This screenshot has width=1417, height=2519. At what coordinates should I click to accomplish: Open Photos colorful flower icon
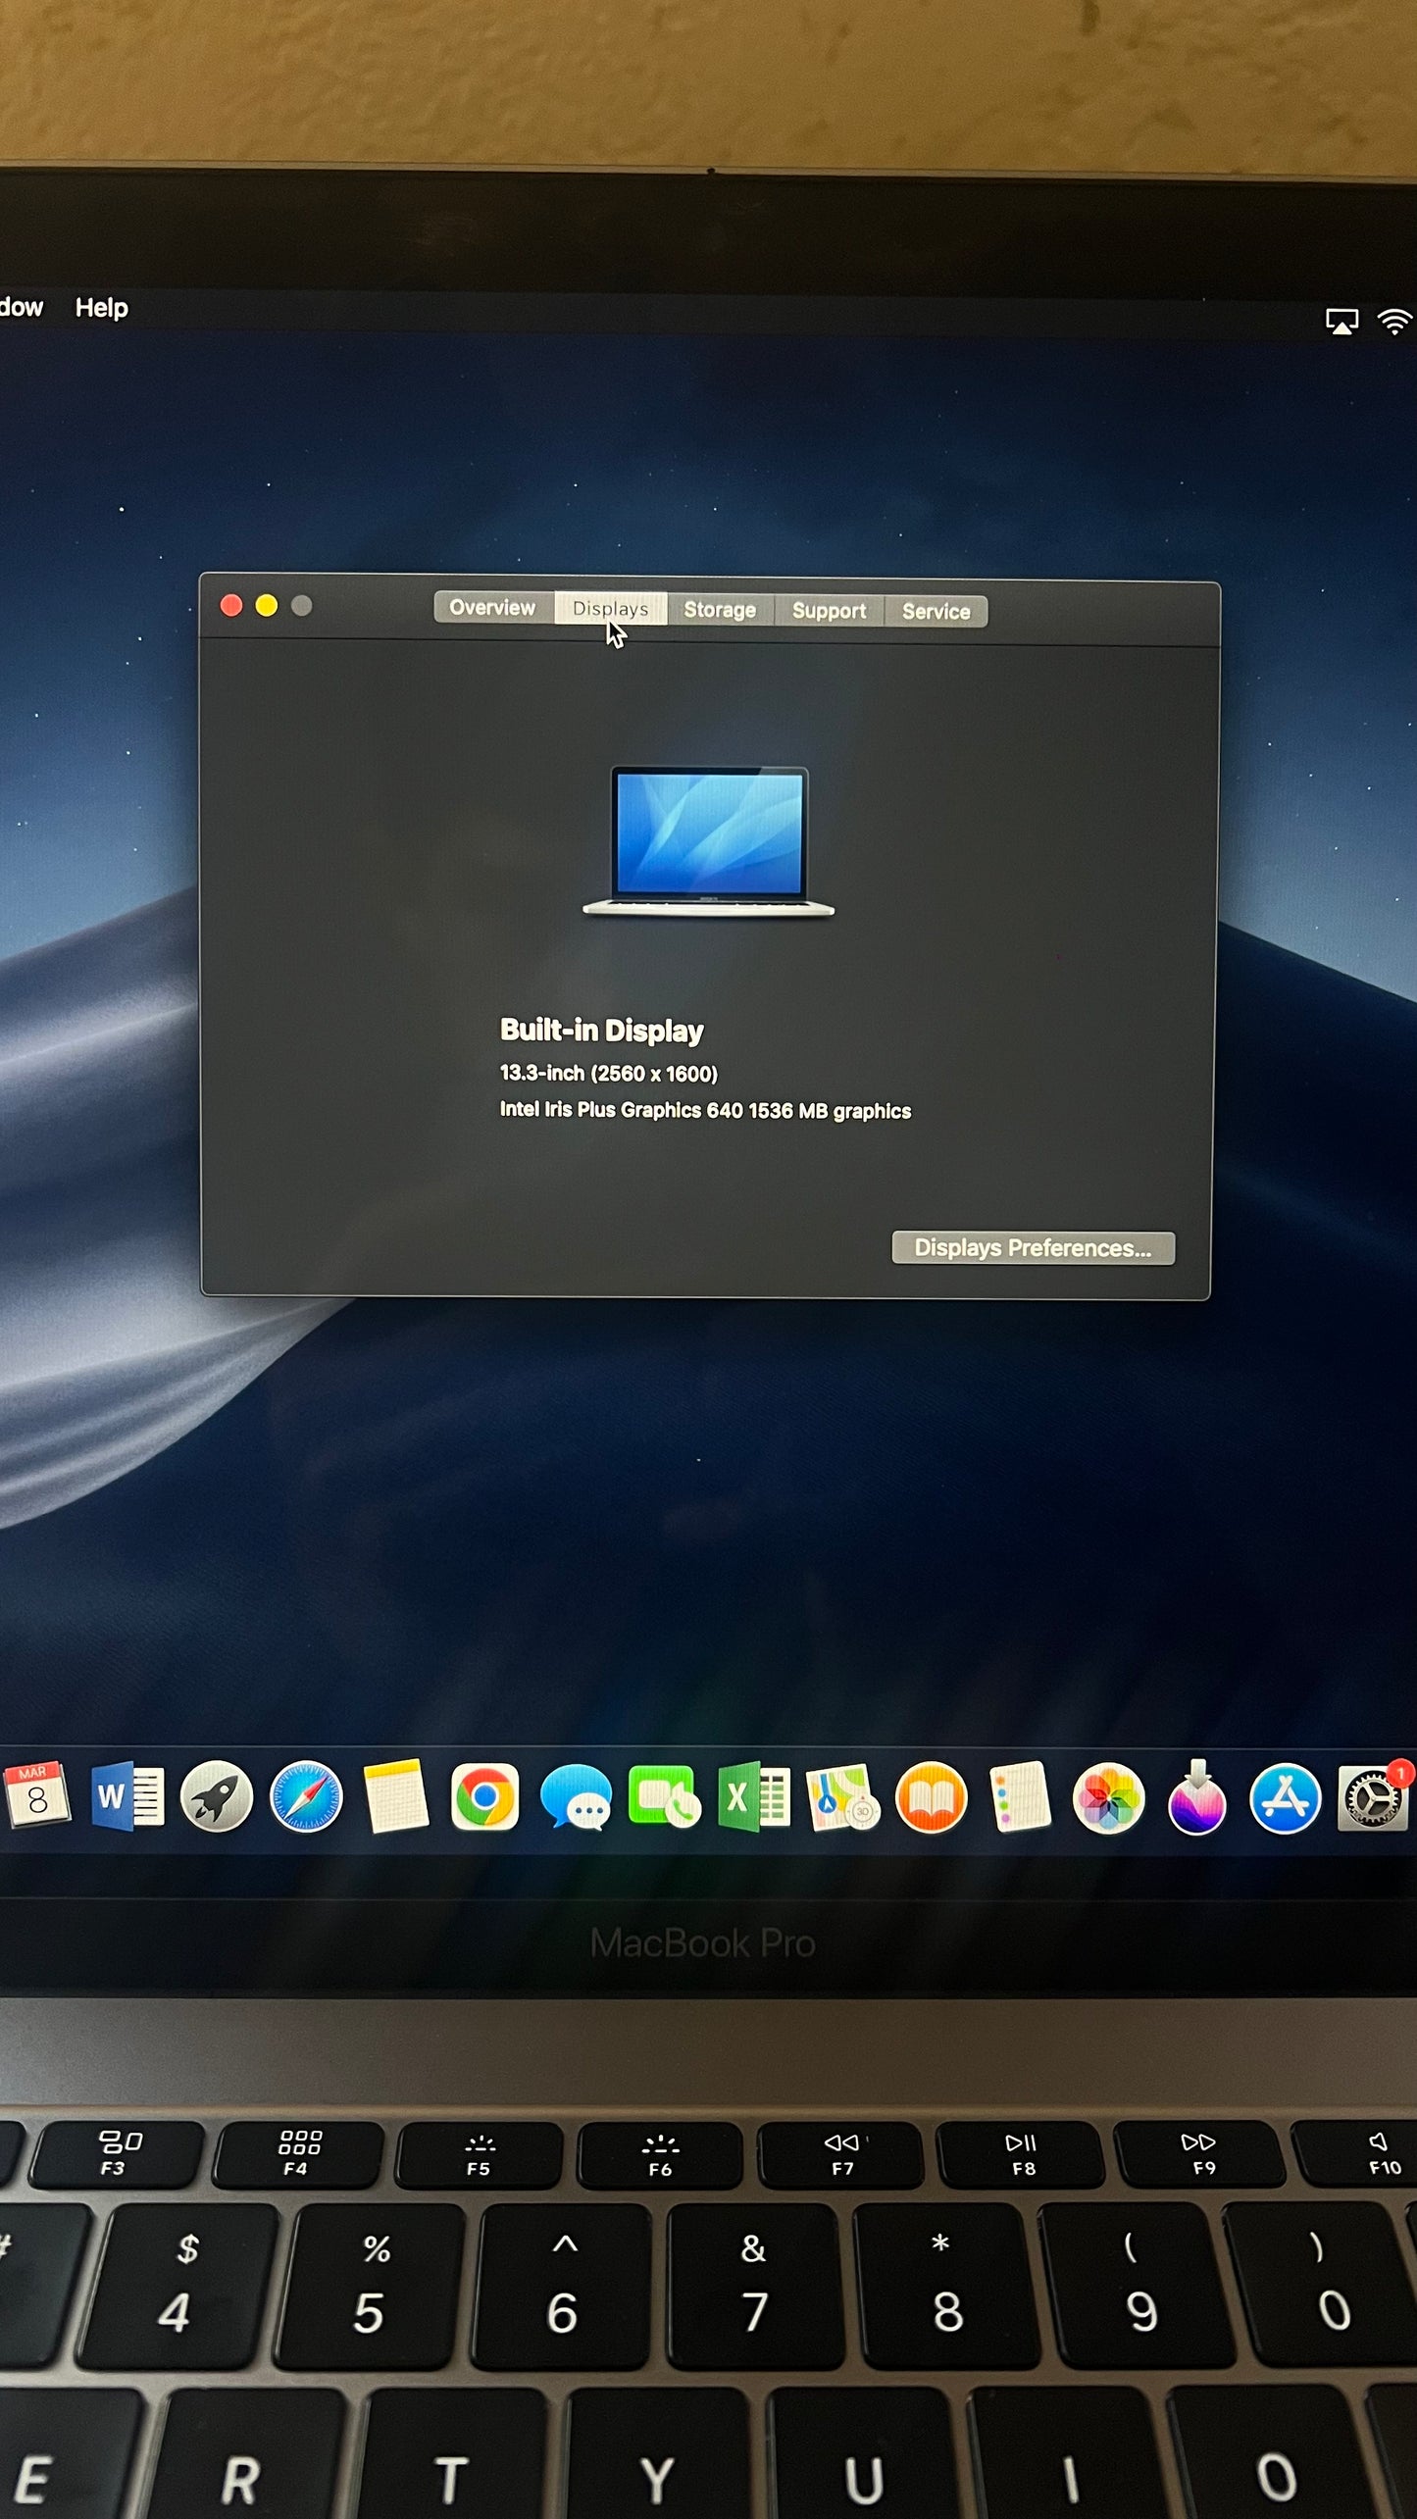1108,1798
